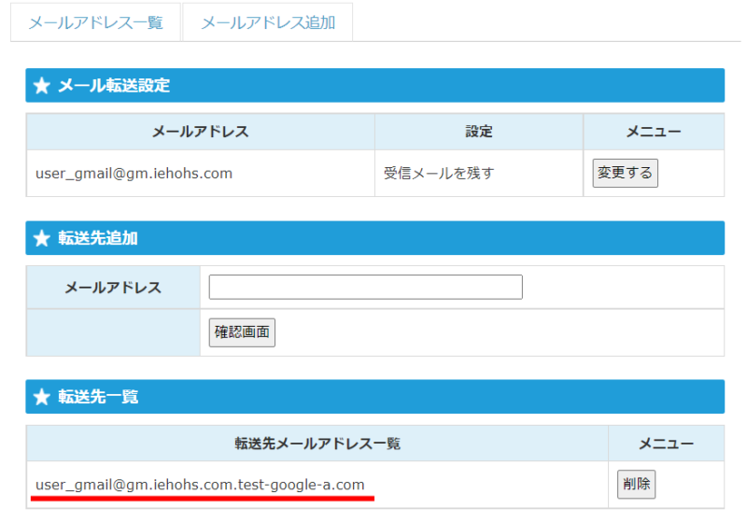Click the star icon beside メール転送設定

coord(42,86)
